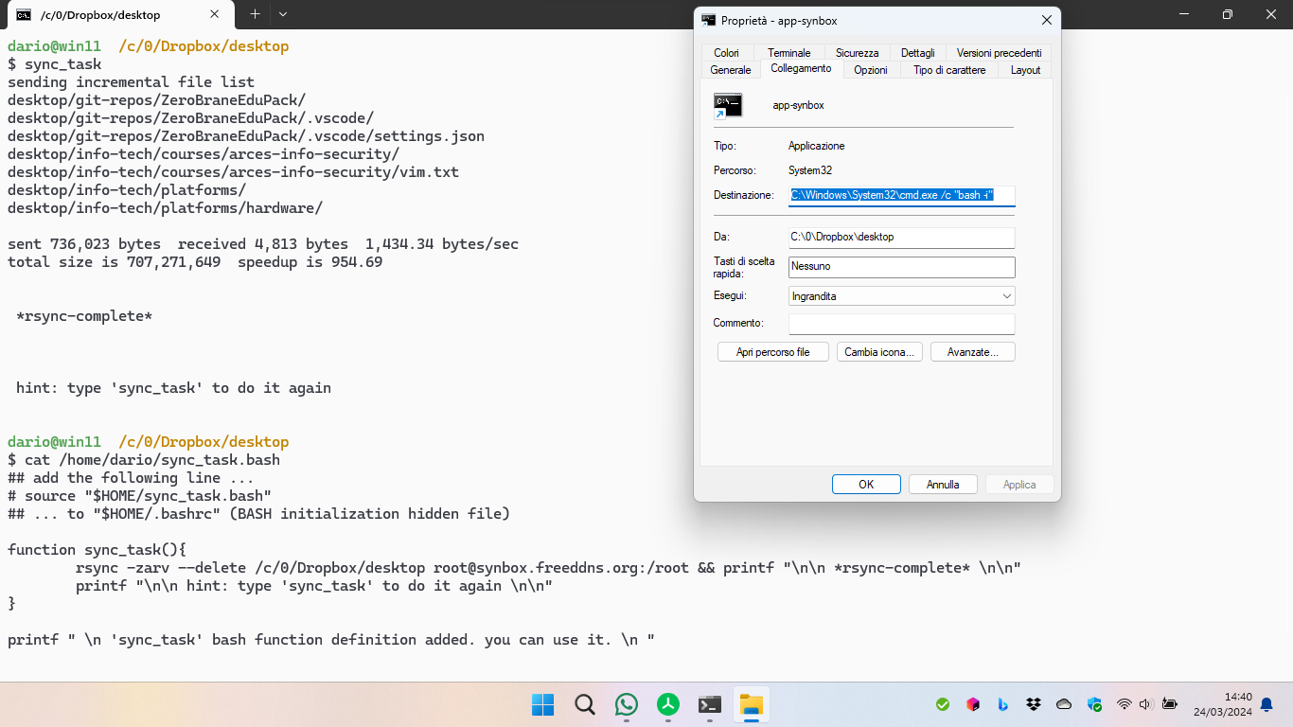Click '# source "$HOME/sync_task.bash"' line

139,496
